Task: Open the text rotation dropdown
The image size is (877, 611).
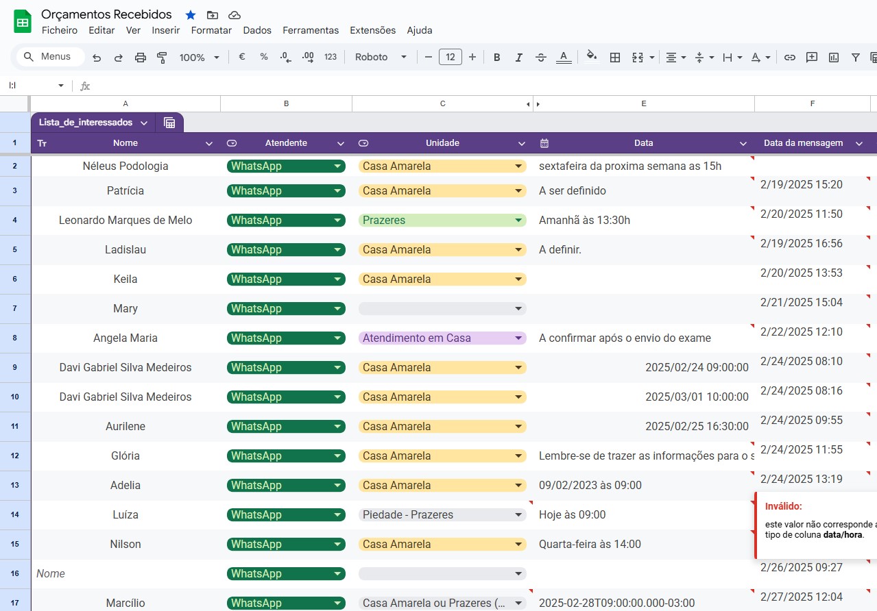Action: click(x=760, y=58)
